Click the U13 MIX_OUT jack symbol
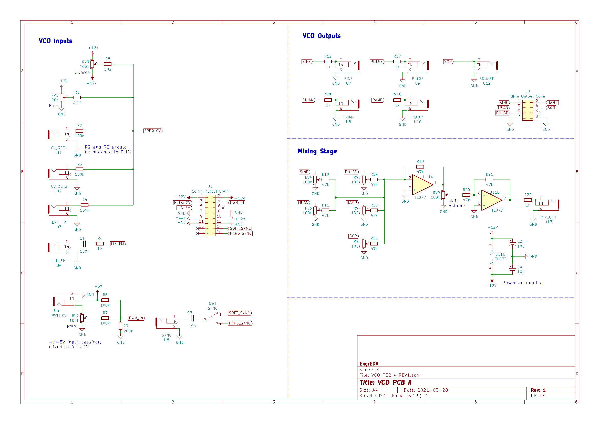 point(548,205)
